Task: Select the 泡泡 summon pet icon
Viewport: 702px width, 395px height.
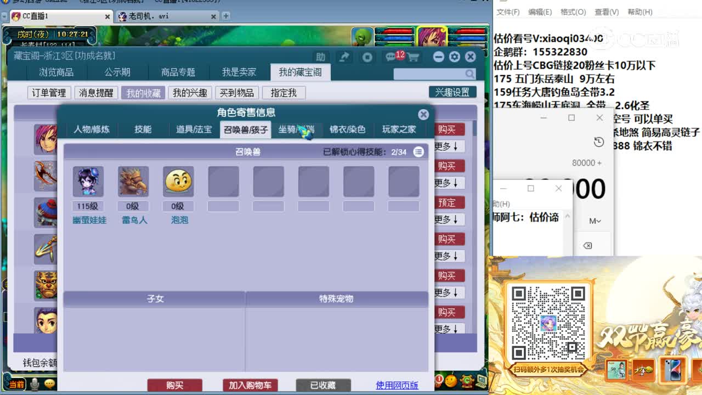Action: point(178,182)
